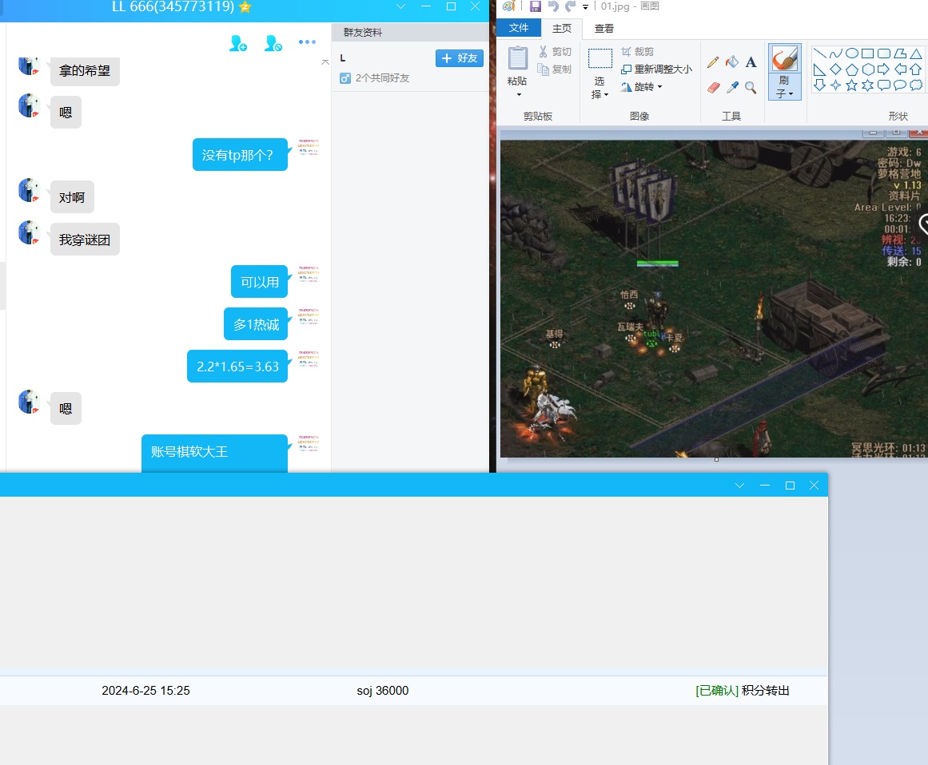Open the Rotate (旋转) dropdown menu
Screen dimensions: 928x765
[x=643, y=87]
